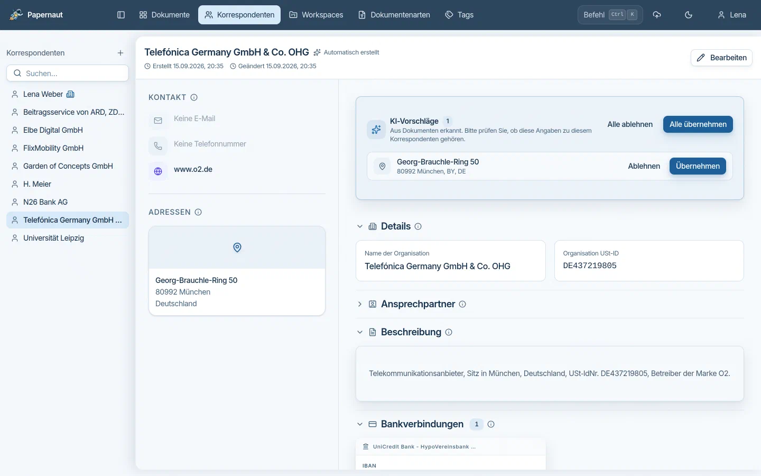Image resolution: width=761 pixels, height=476 pixels.
Task: Select Garden of Concepts GmbH
Action: pos(68,166)
